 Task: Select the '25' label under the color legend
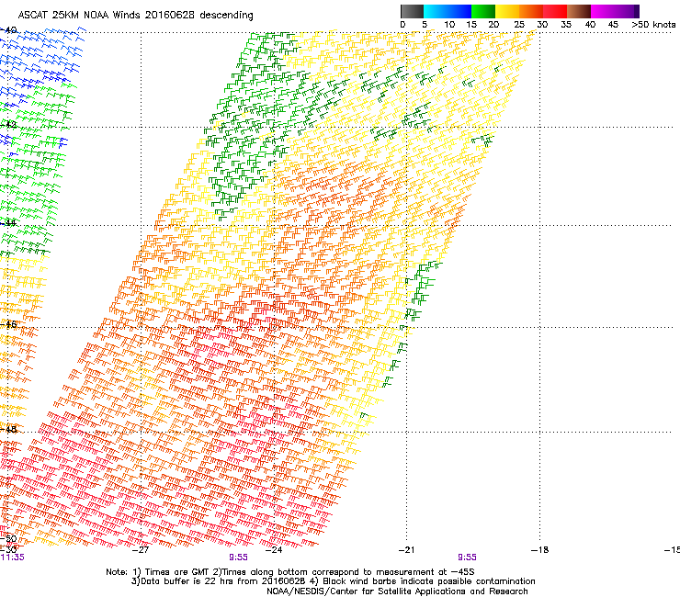[519, 25]
